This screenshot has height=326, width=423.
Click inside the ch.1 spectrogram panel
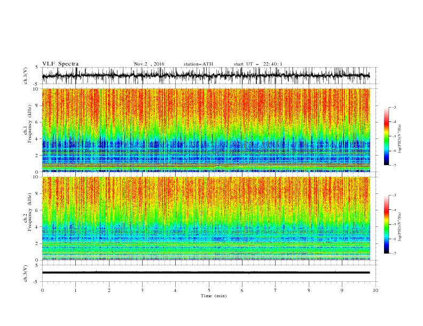[206, 130]
